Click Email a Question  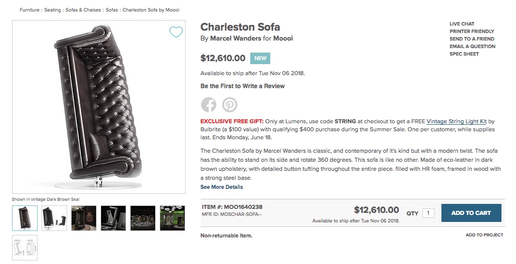[x=472, y=47]
